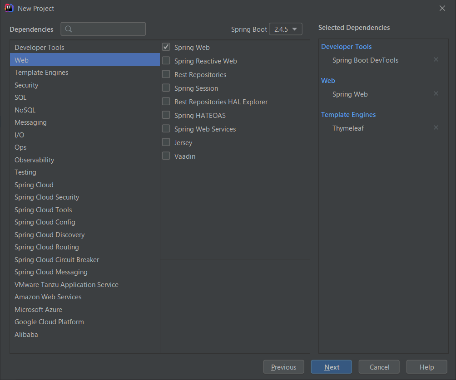The height and width of the screenshot is (380, 456).
Task: Open Help for the dialog
Action: coord(426,367)
